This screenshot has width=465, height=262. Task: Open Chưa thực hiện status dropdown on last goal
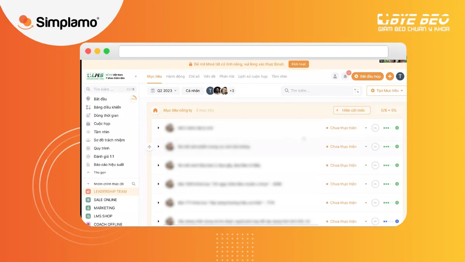[x=346, y=221]
